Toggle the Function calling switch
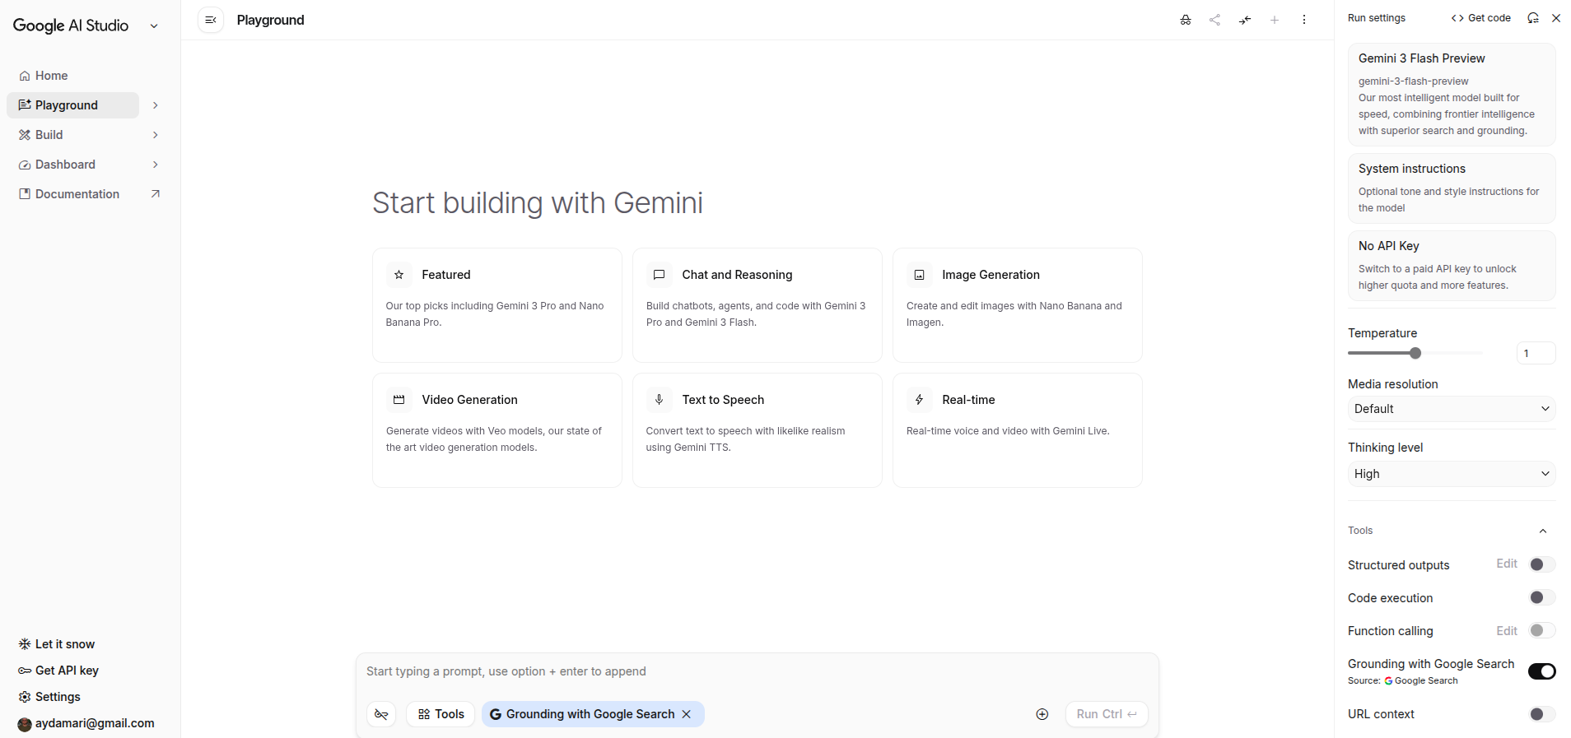 pyautogui.click(x=1541, y=630)
